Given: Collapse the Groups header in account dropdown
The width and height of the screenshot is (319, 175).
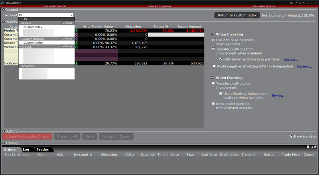Looking at the screenshot, I should tap(20, 47).
